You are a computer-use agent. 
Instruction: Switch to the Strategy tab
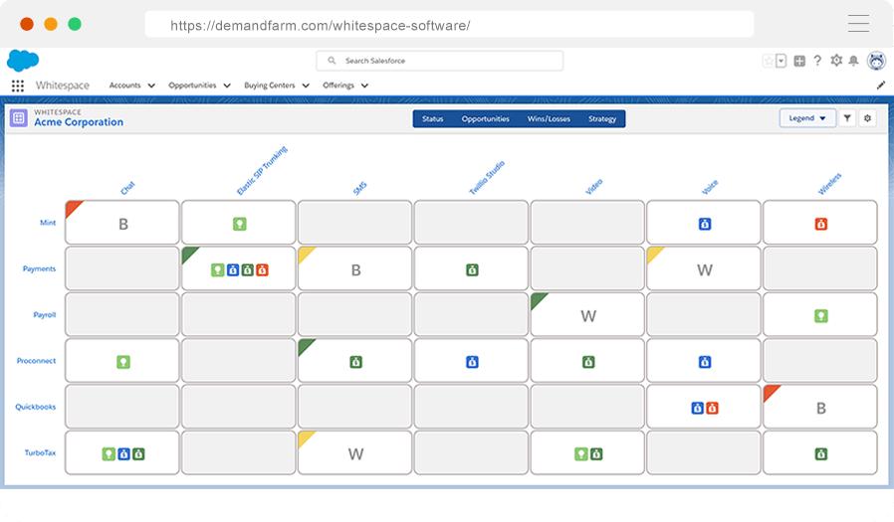click(x=602, y=119)
